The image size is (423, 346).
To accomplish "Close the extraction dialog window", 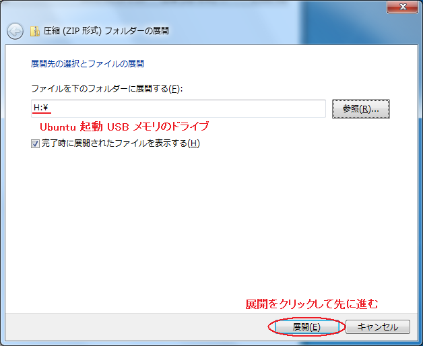I will pyautogui.click(x=402, y=7).
